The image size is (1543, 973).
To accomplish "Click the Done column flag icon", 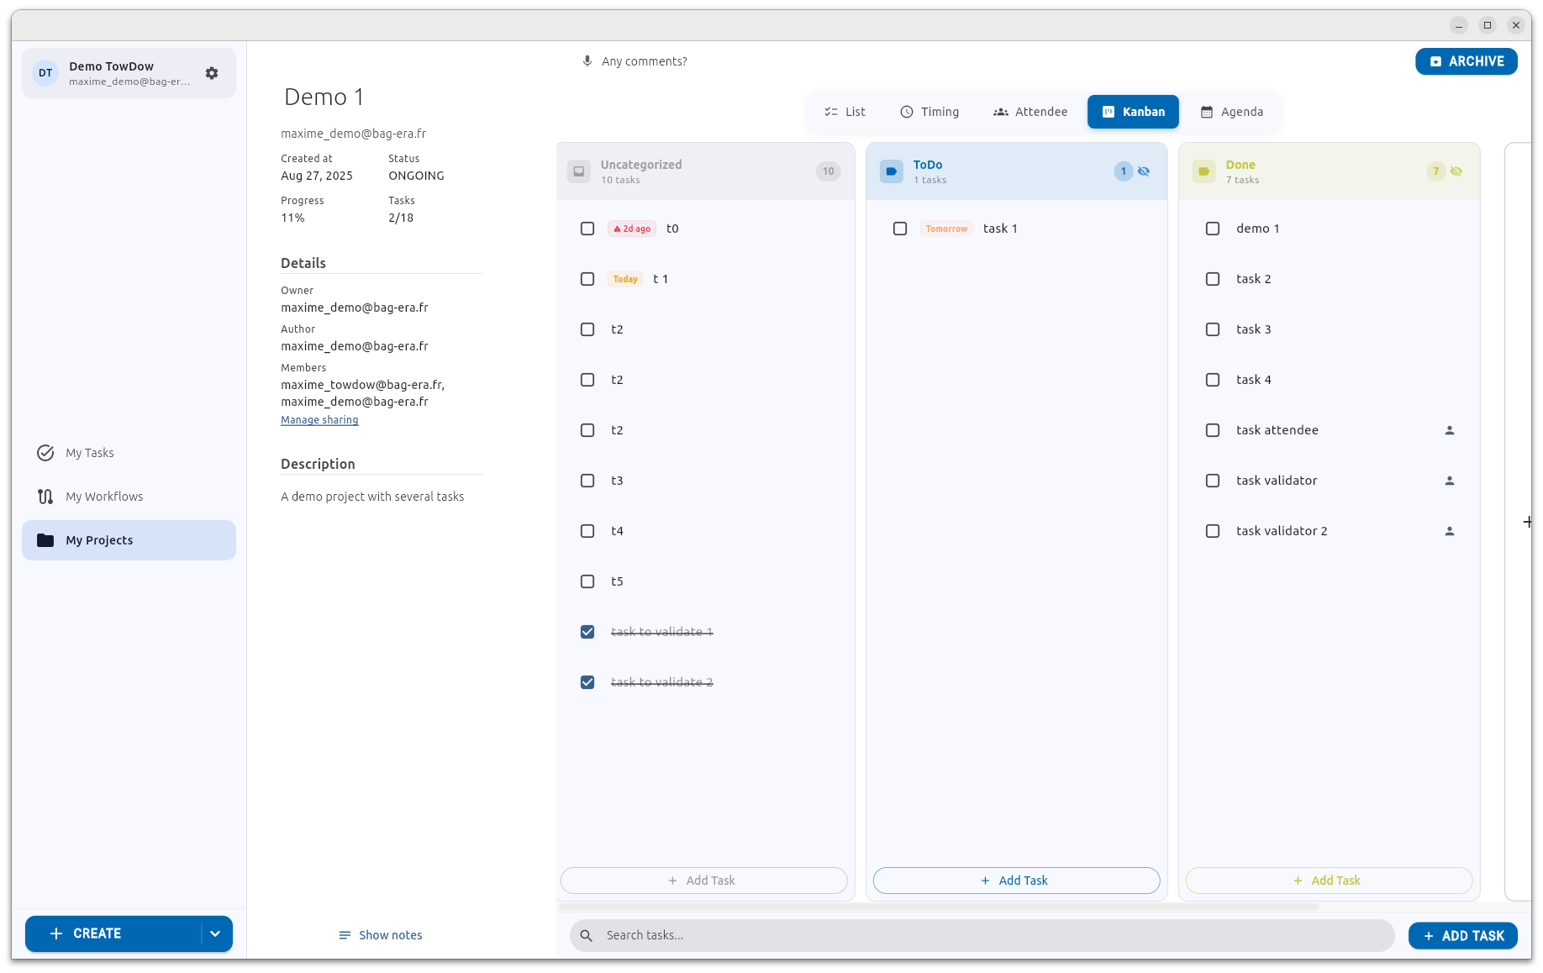I will [x=1203, y=171].
